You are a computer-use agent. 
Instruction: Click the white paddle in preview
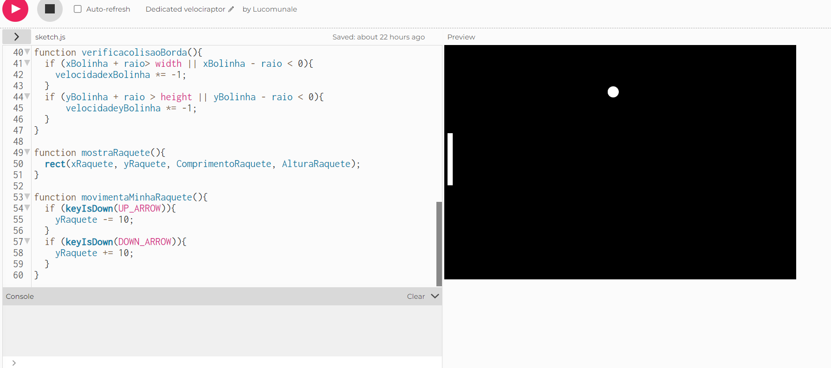coord(450,159)
